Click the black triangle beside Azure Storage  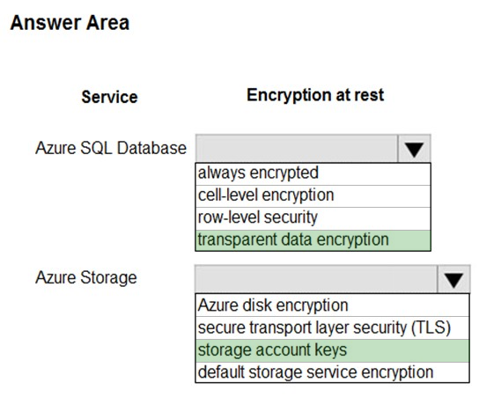click(x=453, y=280)
